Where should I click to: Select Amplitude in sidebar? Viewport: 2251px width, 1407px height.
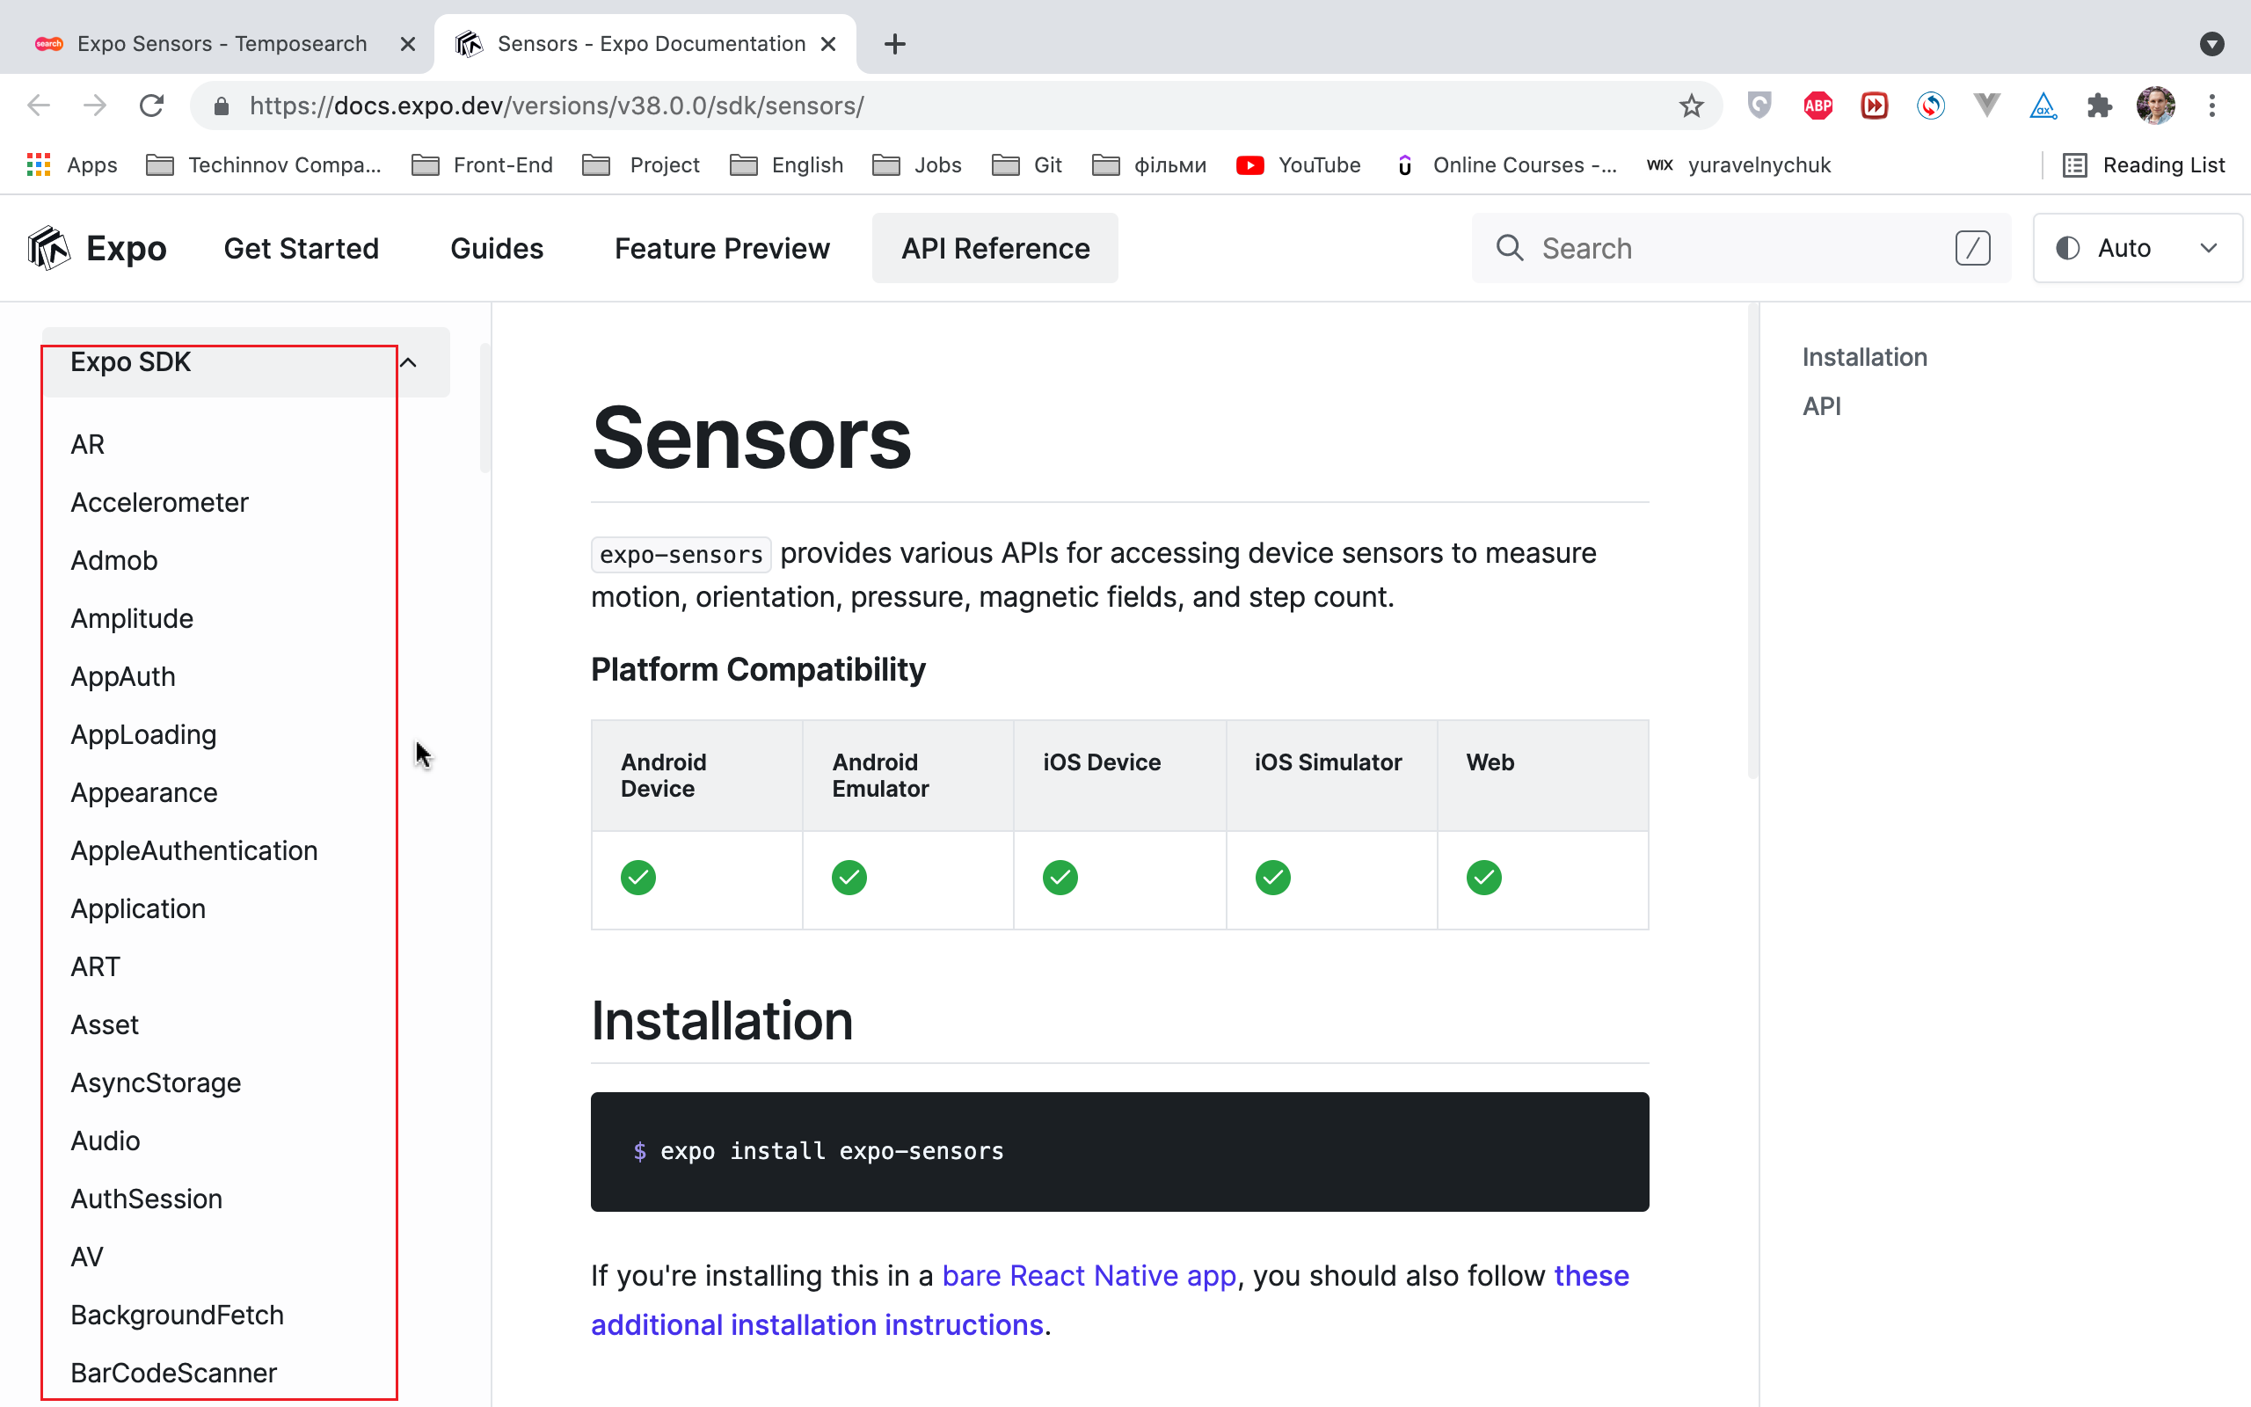(132, 619)
